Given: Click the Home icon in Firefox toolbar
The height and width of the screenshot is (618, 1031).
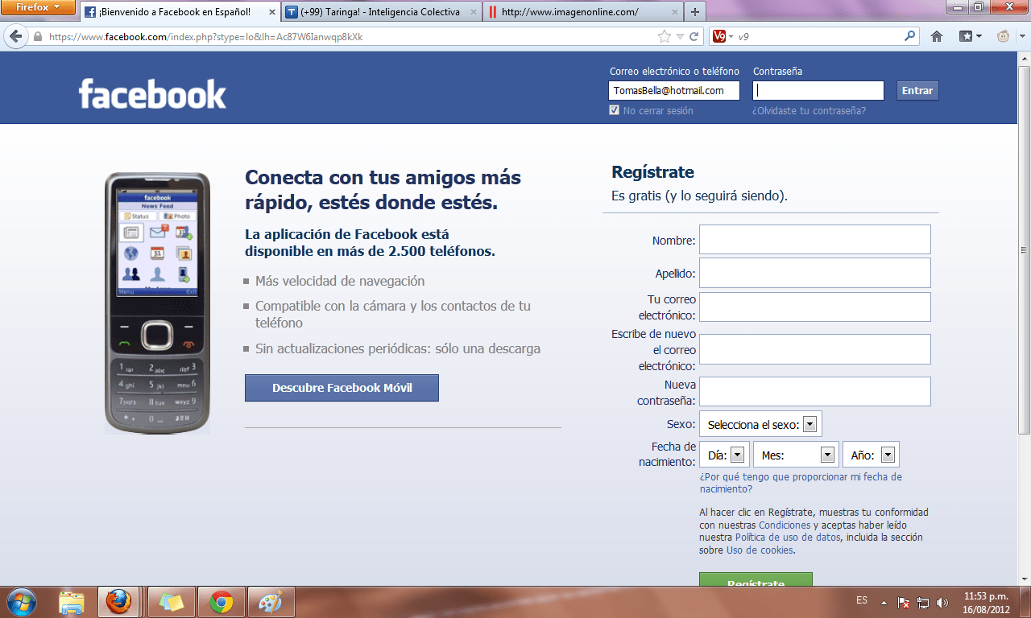Looking at the screenshot, I should (x=936, y=36).
